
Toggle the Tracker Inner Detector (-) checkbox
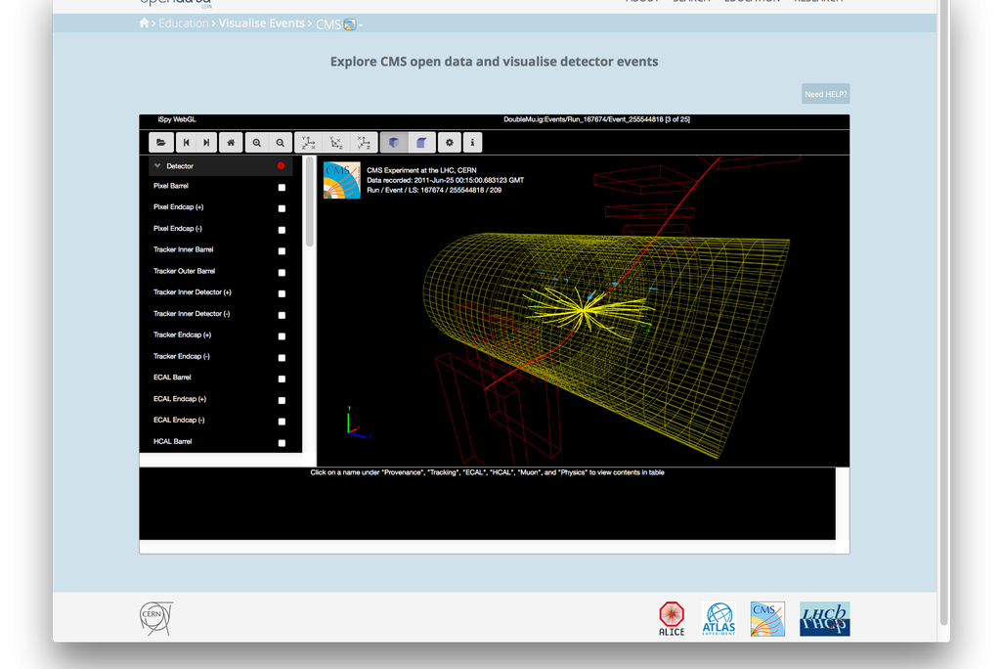click(282, 315)
